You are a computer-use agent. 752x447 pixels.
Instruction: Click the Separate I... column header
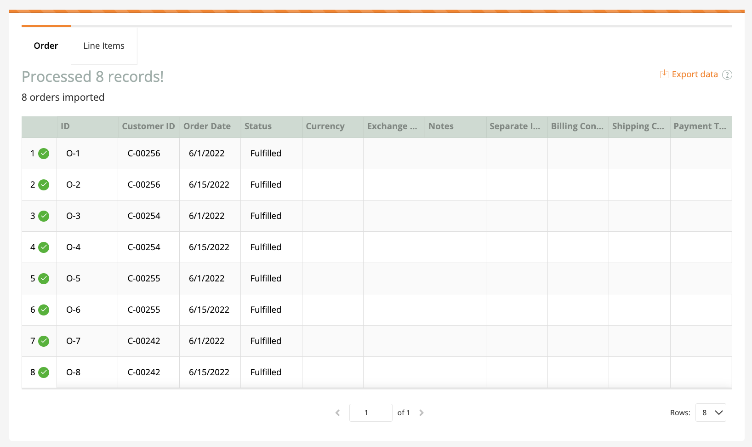517,126
